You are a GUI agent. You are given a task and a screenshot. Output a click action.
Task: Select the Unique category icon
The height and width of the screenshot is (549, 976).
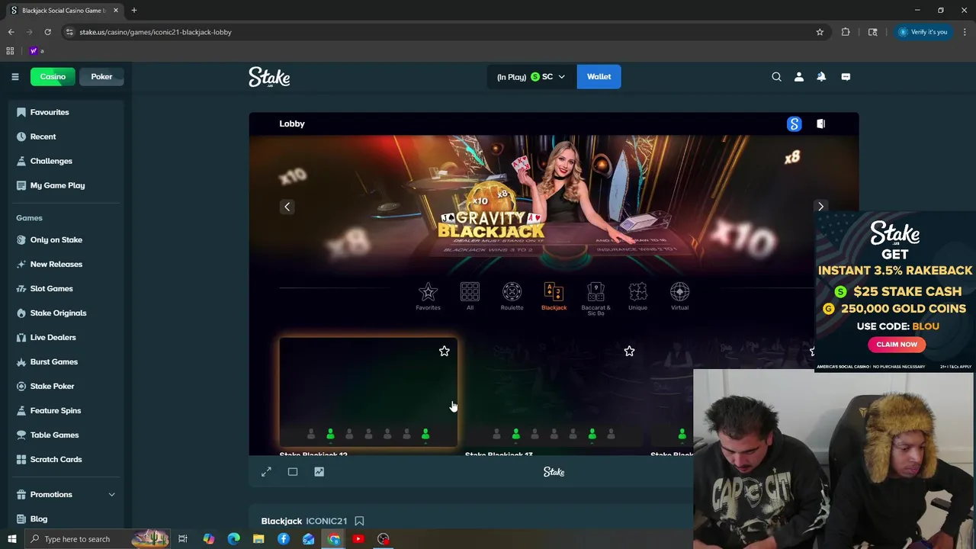click(x=637, y=297)
